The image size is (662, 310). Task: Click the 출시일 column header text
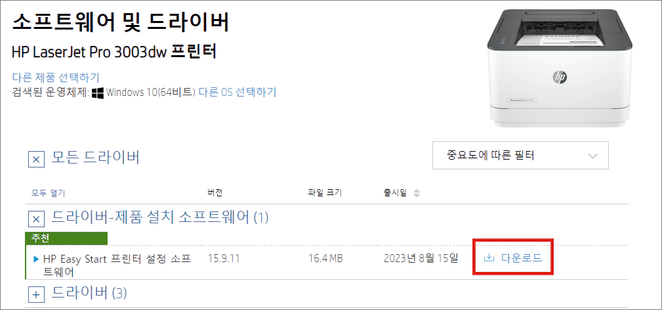pos(394,193)
